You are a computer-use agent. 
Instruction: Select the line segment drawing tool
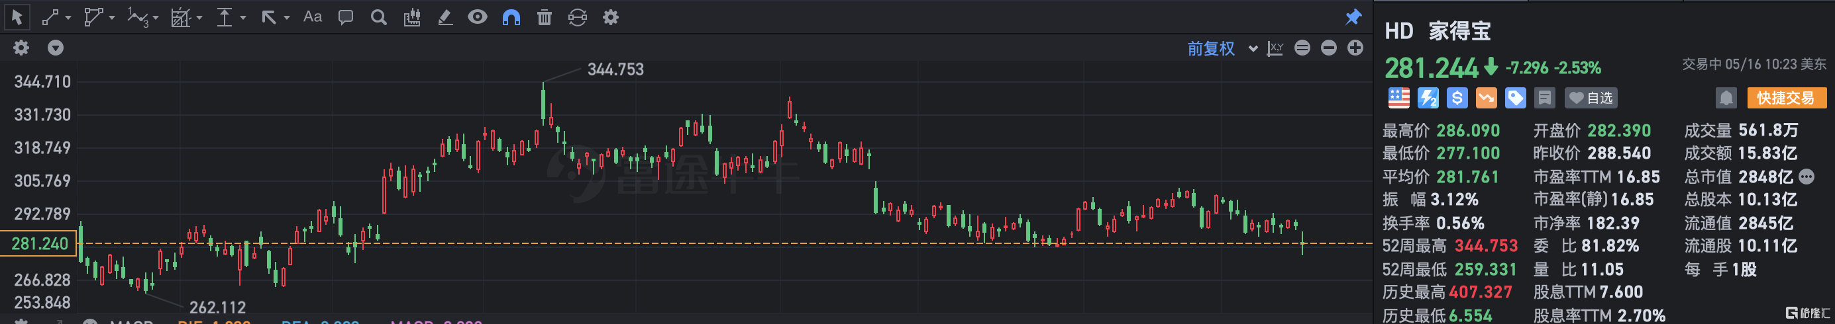coord(49,17)
